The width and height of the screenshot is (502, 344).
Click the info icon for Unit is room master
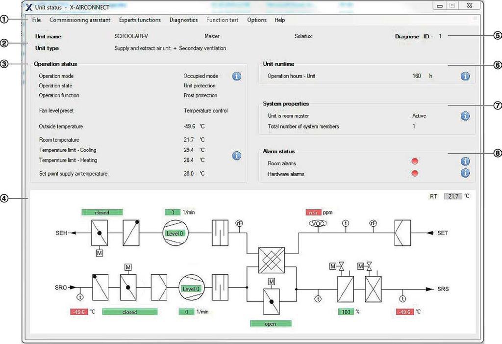click(465, 116)
